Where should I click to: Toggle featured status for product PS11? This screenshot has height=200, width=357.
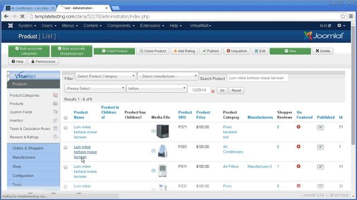click(298, 166)
